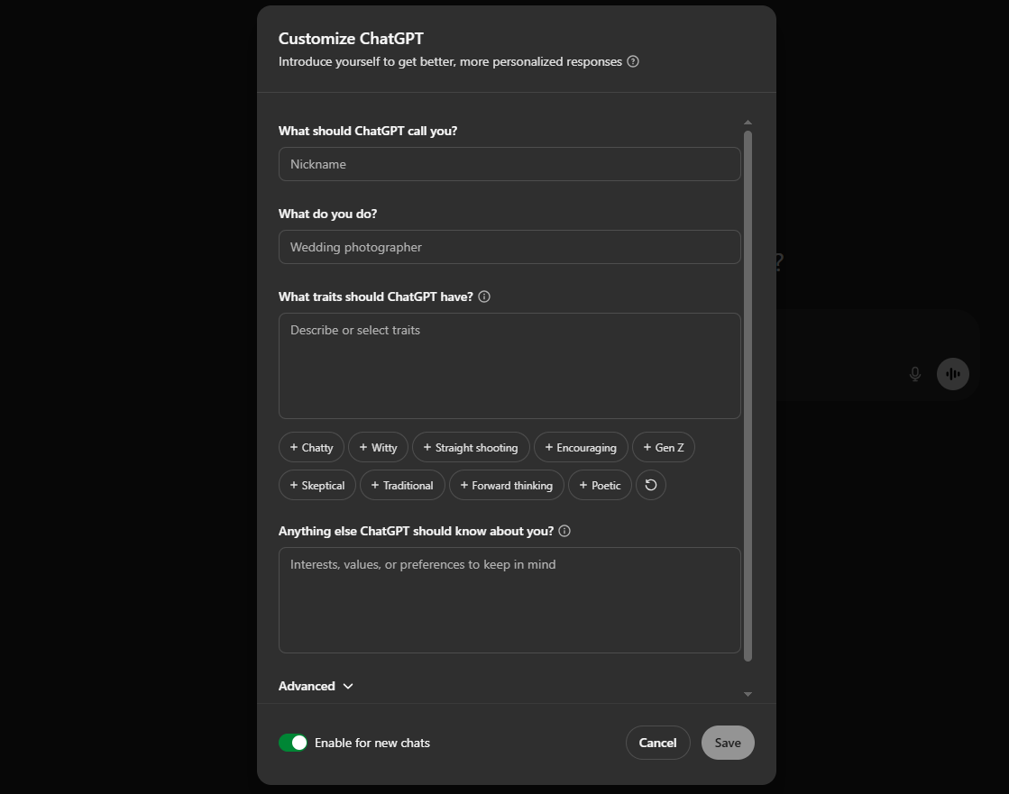Save the customization settings
The height and width of the screenshot is (794, 1009).
click(x=728, y=743)
